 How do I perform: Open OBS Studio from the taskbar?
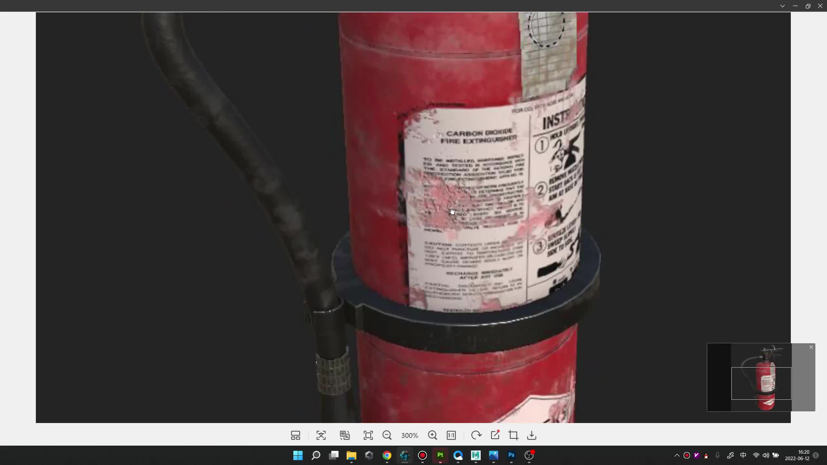(529, 455)
